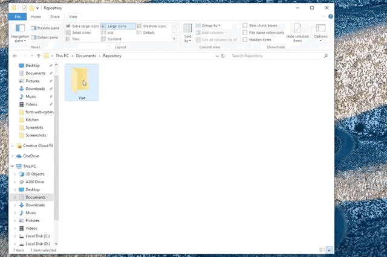Image resolution: width=387 pixels, height=257 pixels.
Task: Switch to Extra large icons layout
Action: [82, 26]
